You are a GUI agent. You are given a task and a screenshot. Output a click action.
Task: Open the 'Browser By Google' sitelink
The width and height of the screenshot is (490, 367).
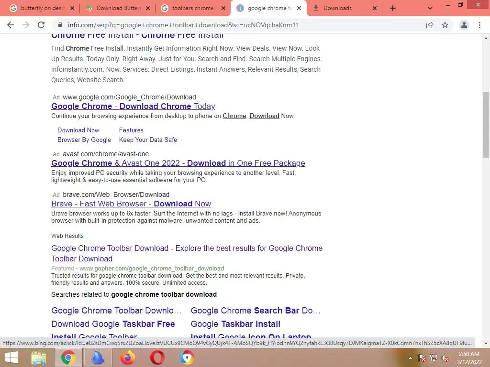coord(84,140)
